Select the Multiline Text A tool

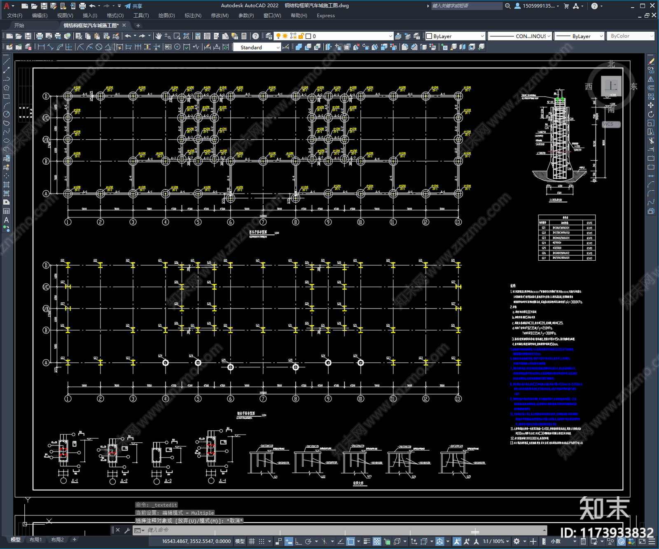pyautogui.click(x=6, y=220)
